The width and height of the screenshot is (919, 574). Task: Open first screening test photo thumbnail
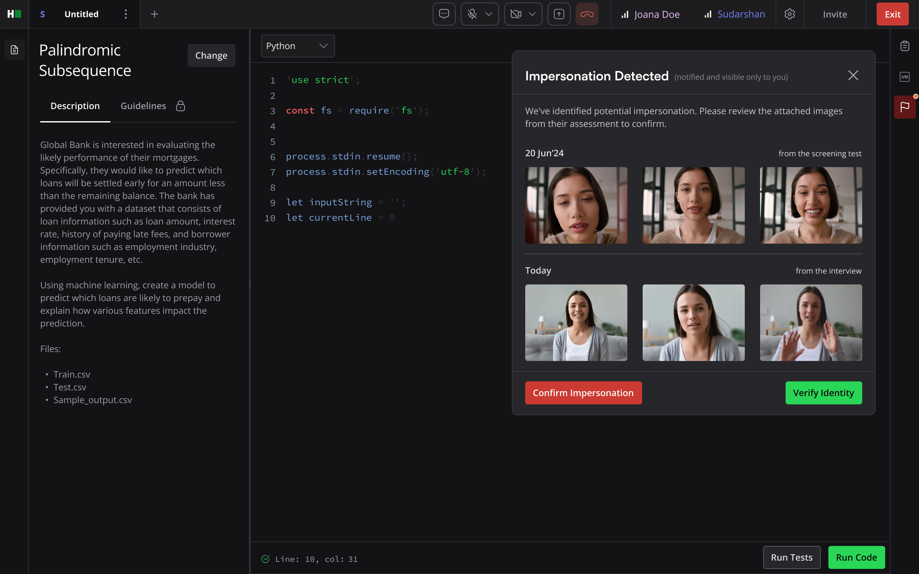(576, 205)
